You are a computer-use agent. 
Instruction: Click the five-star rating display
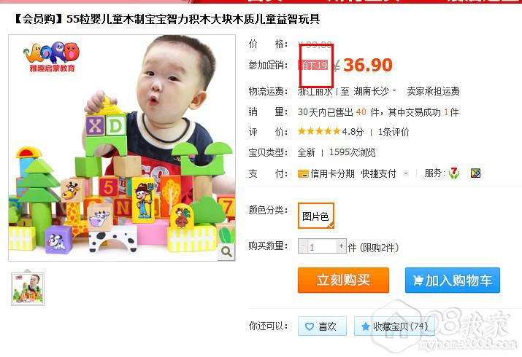(318, 131)
